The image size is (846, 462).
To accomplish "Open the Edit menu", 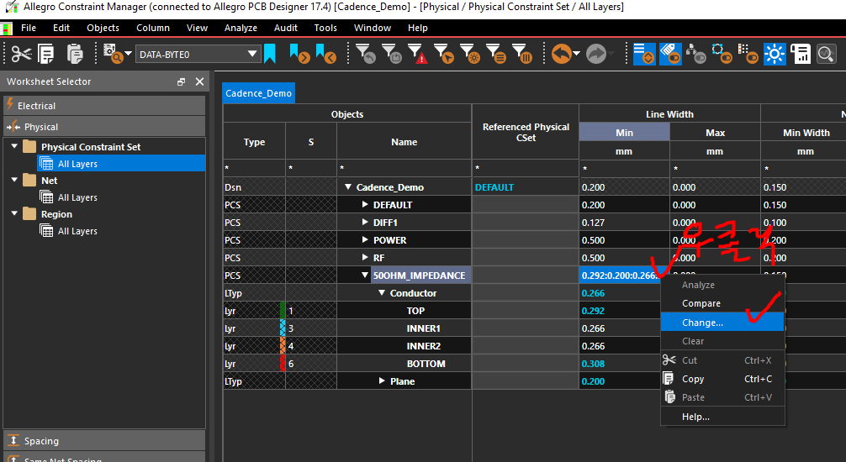I will (61, 28).
